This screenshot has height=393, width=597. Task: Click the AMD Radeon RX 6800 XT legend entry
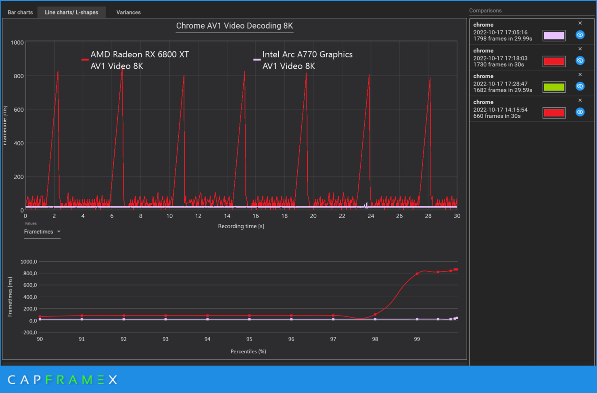135,60
